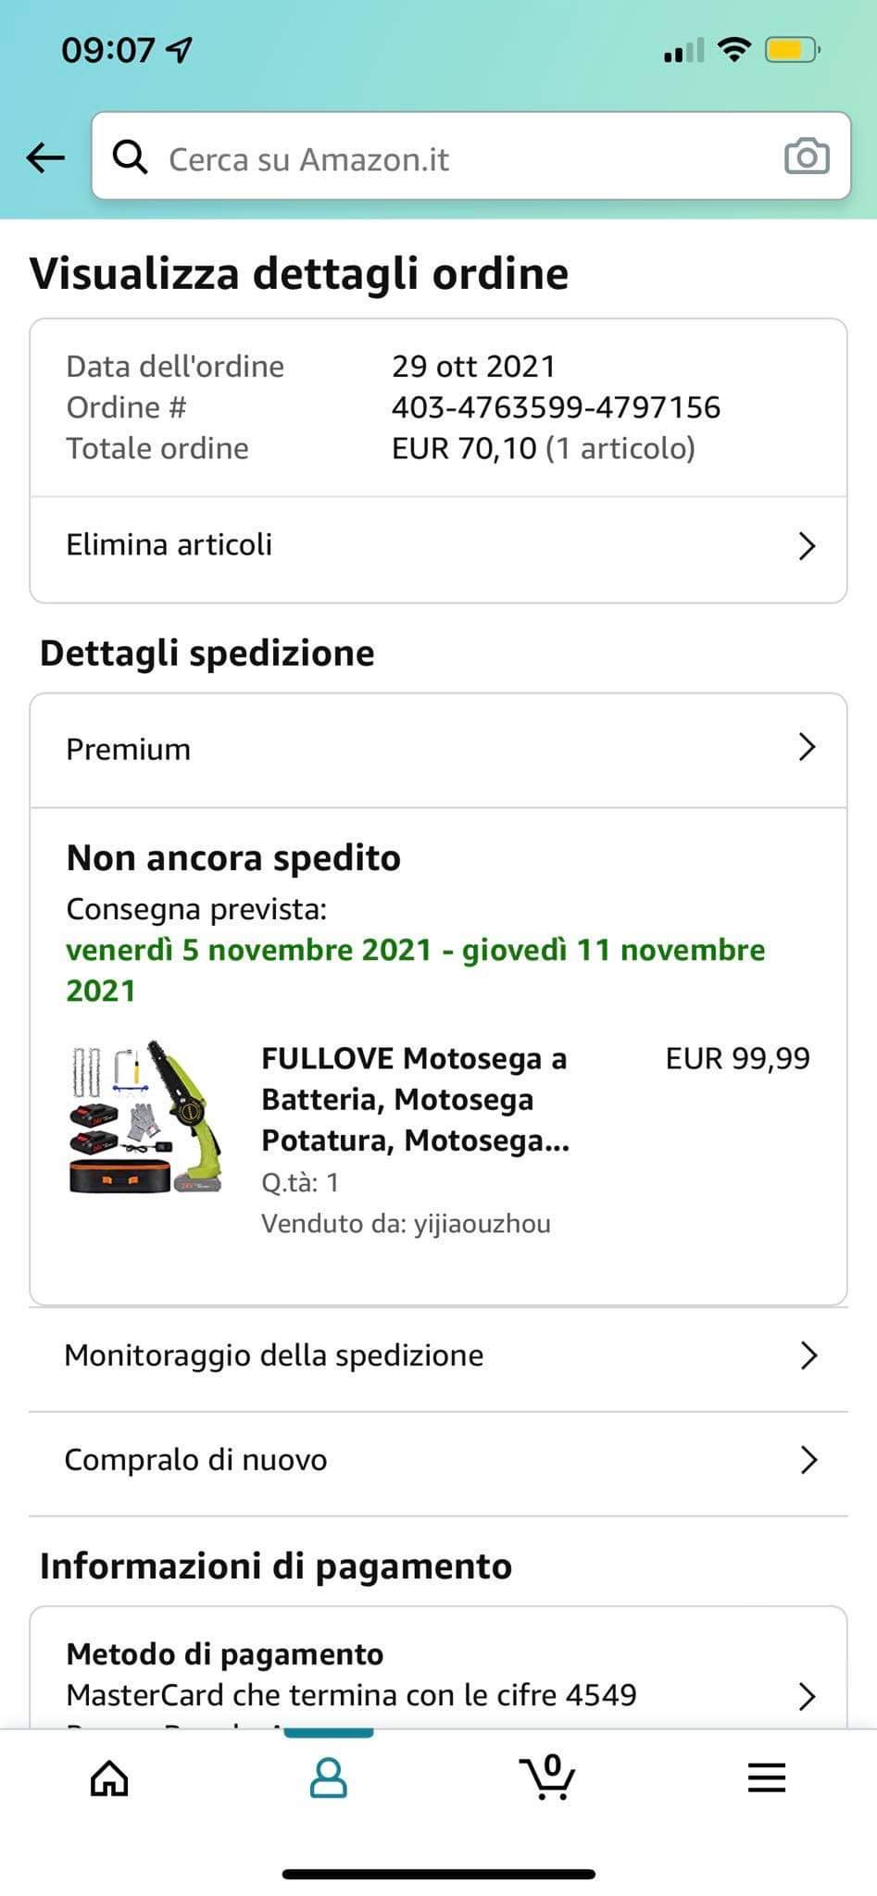Image resolution: width=877 pixels, height=1896 pixels.
Task: Open the FULLOVE Motosega product title
Action: tap(416, 1099)
